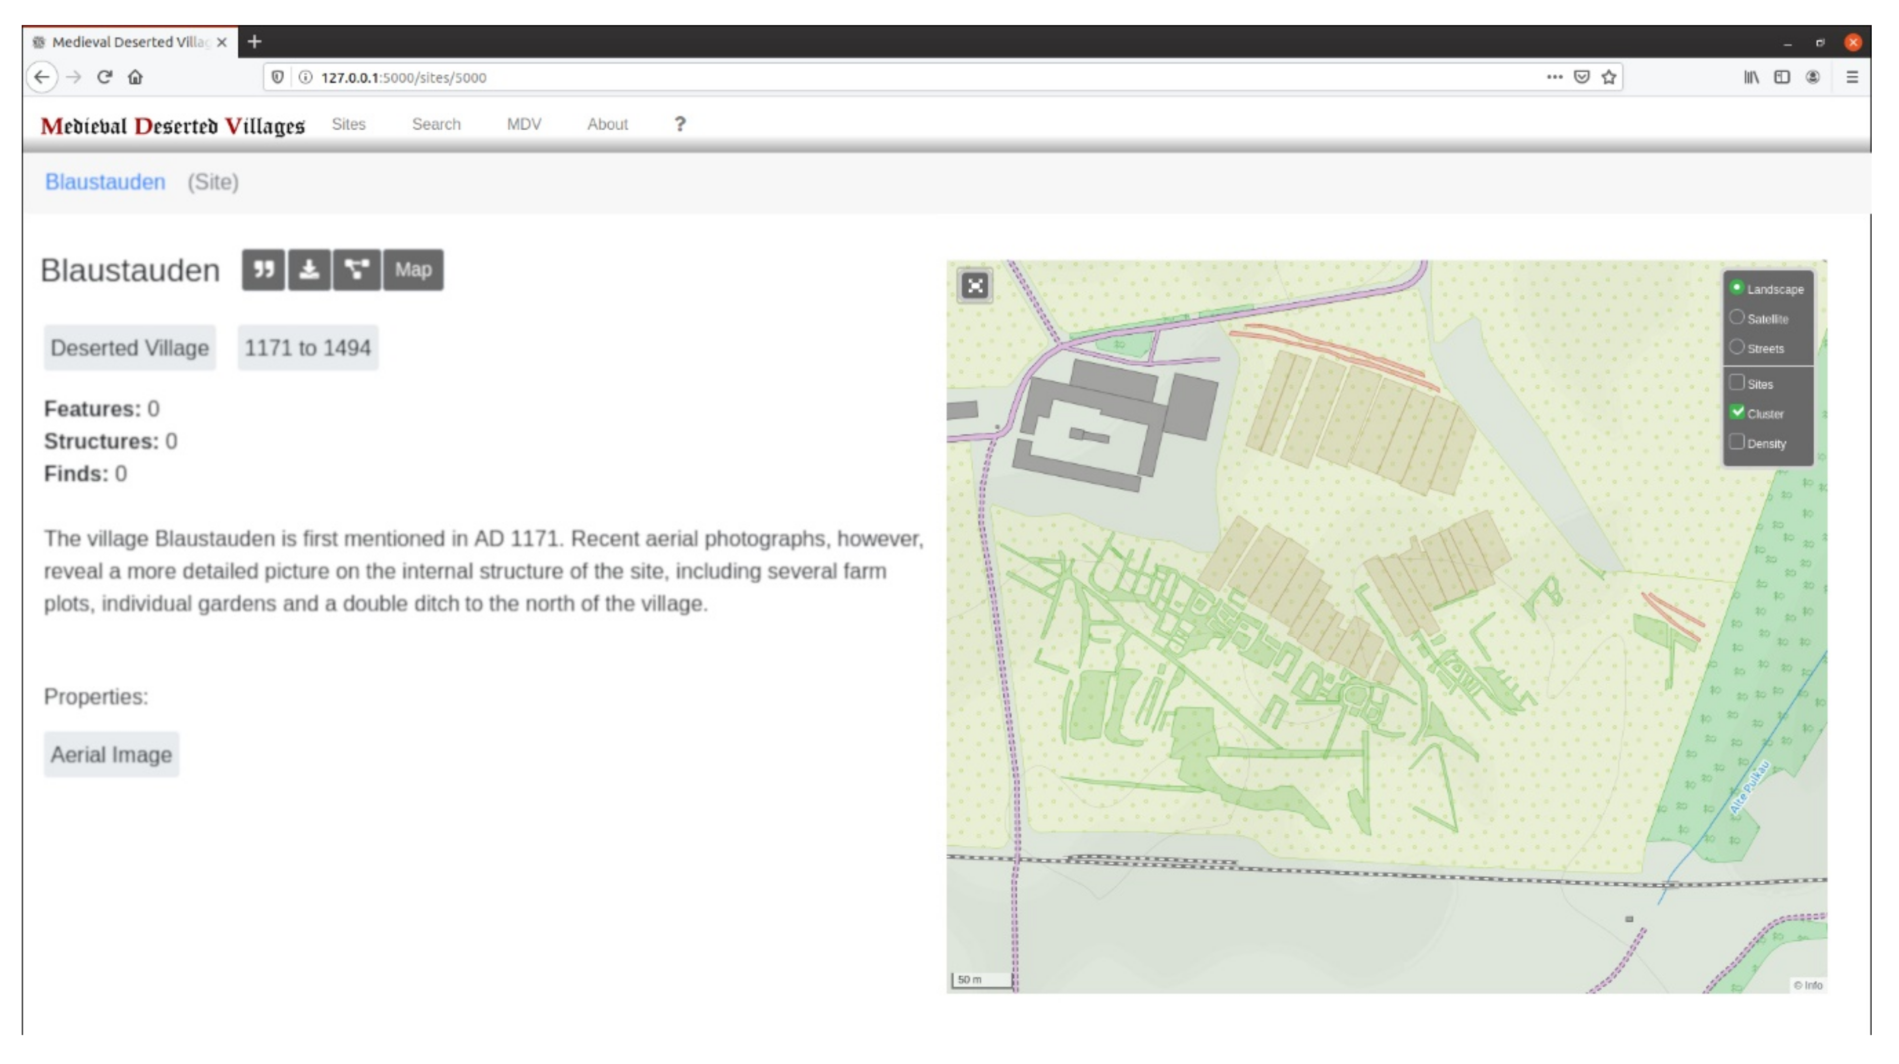
Task: Uncheck the Cluster overlay checkbox
Action: (x=1737, y=412)
